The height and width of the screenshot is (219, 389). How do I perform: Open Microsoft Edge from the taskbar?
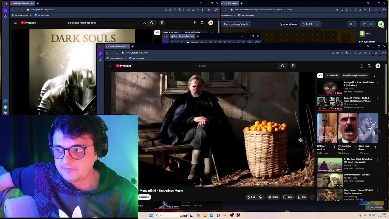coord(212,215)
